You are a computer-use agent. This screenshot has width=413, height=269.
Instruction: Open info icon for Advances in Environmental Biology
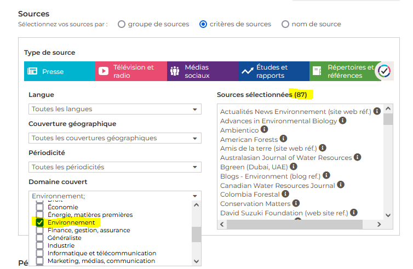pos(342,121)
